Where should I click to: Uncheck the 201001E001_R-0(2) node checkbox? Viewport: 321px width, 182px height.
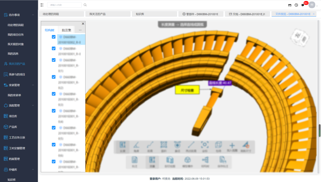tap(53, 77)
